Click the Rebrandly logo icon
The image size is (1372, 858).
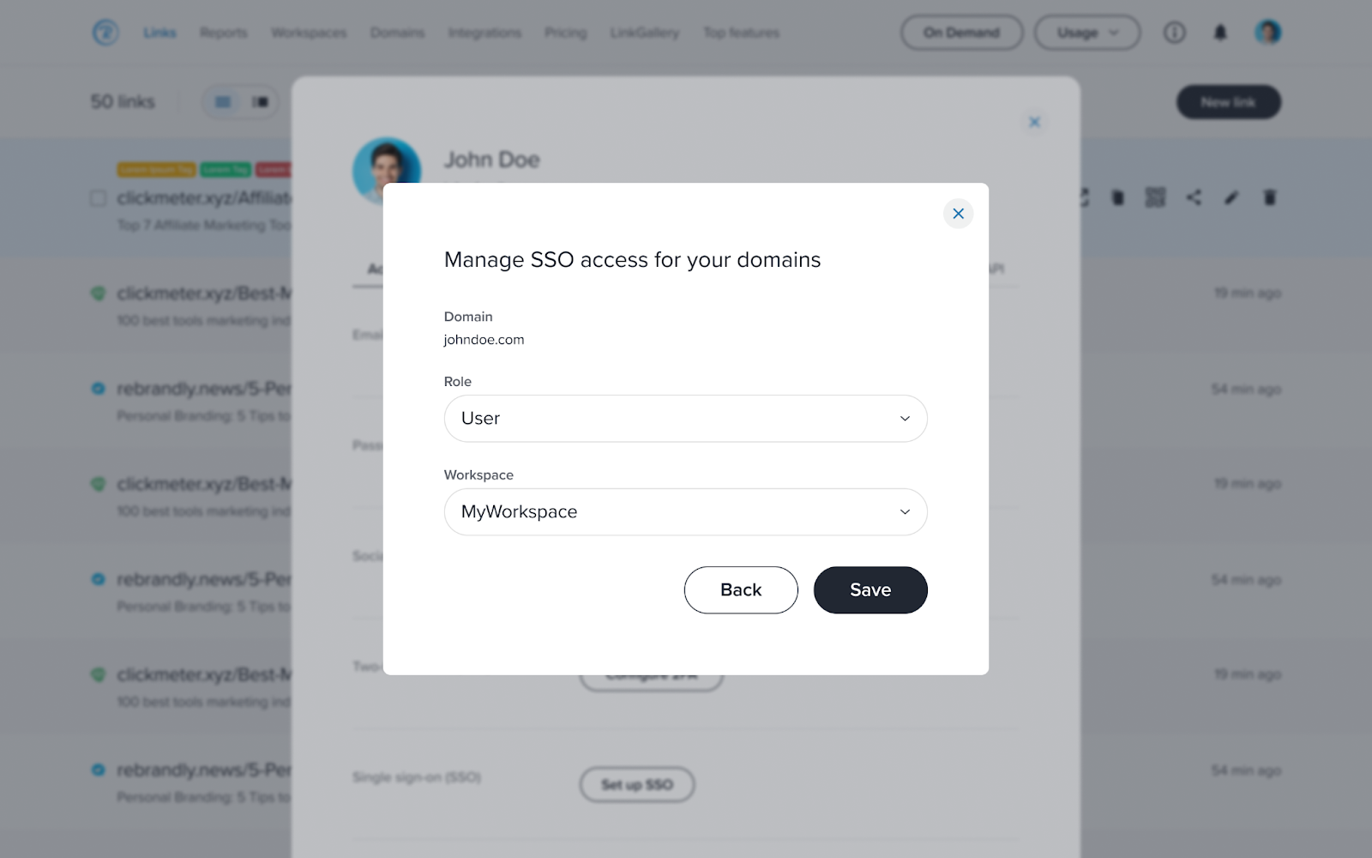pos(105,33)
